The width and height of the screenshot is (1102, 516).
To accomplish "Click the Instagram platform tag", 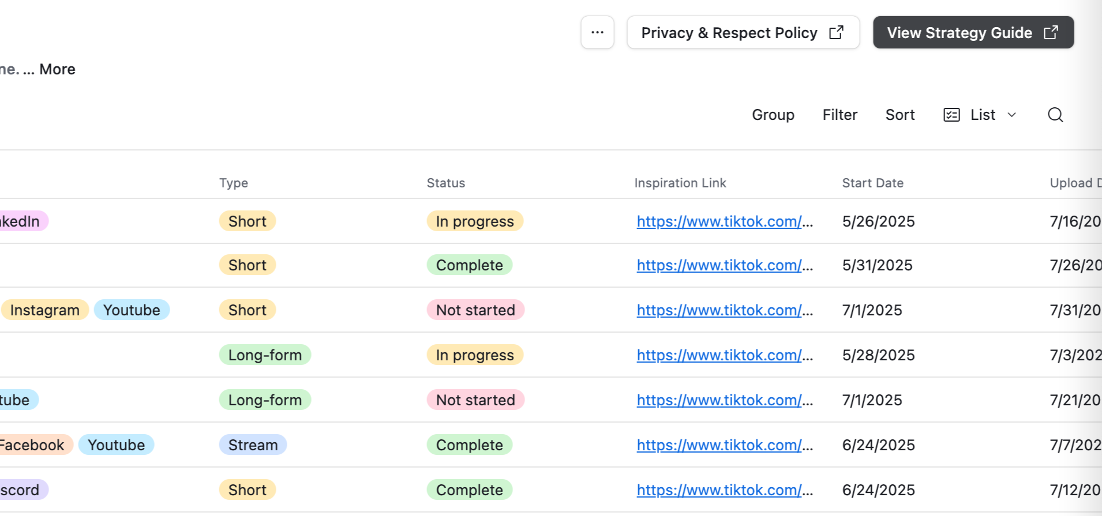I will 45,310.
